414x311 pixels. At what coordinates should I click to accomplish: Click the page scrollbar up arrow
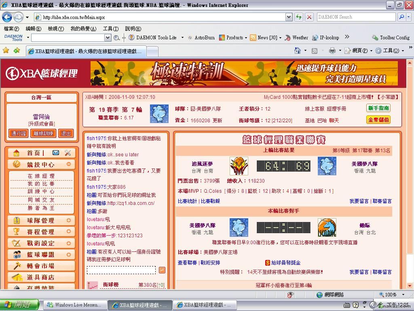click(x=410, y=63)
